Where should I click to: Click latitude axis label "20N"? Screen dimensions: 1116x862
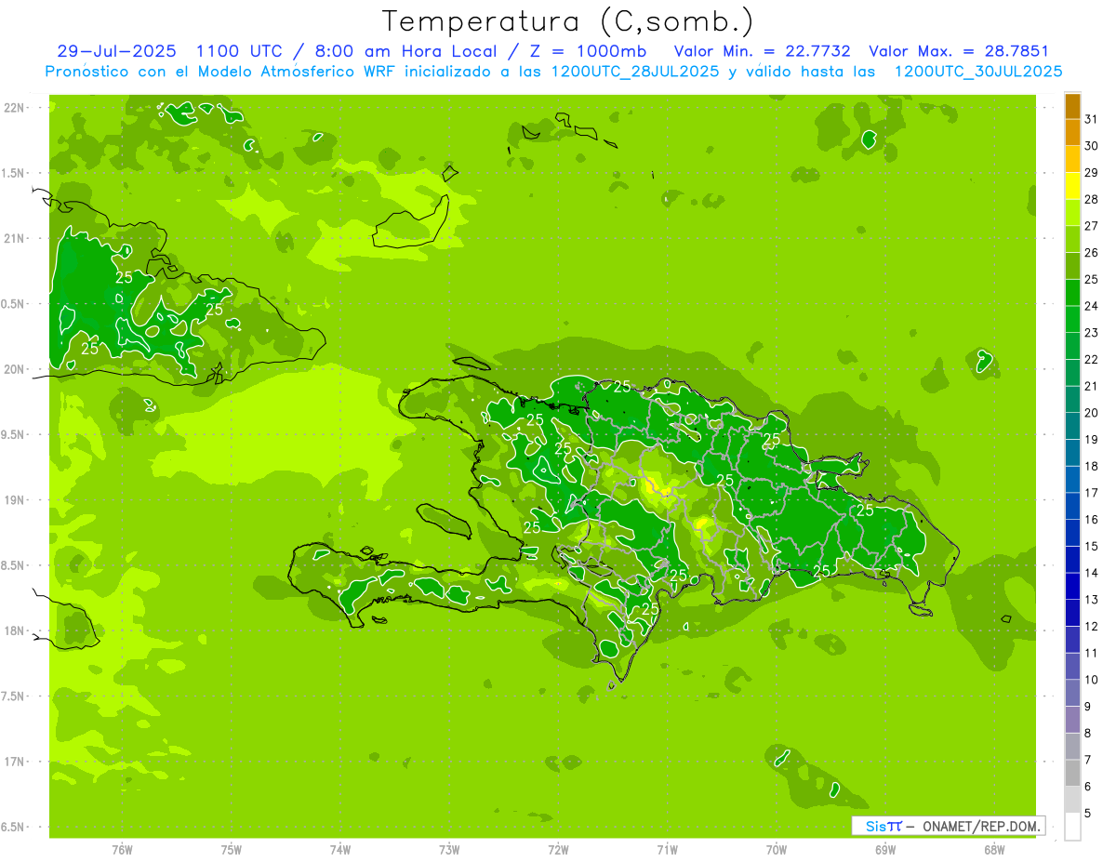[x=15, y=369]
